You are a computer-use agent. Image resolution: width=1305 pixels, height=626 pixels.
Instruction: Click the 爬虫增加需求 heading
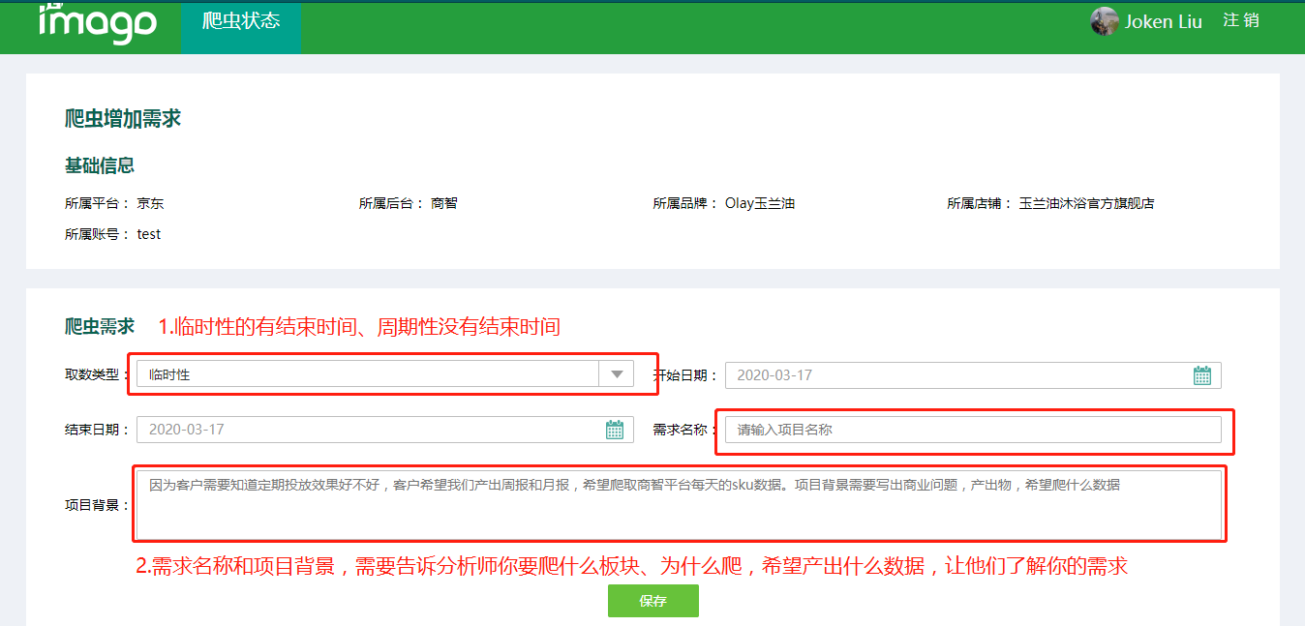point(123,119)
